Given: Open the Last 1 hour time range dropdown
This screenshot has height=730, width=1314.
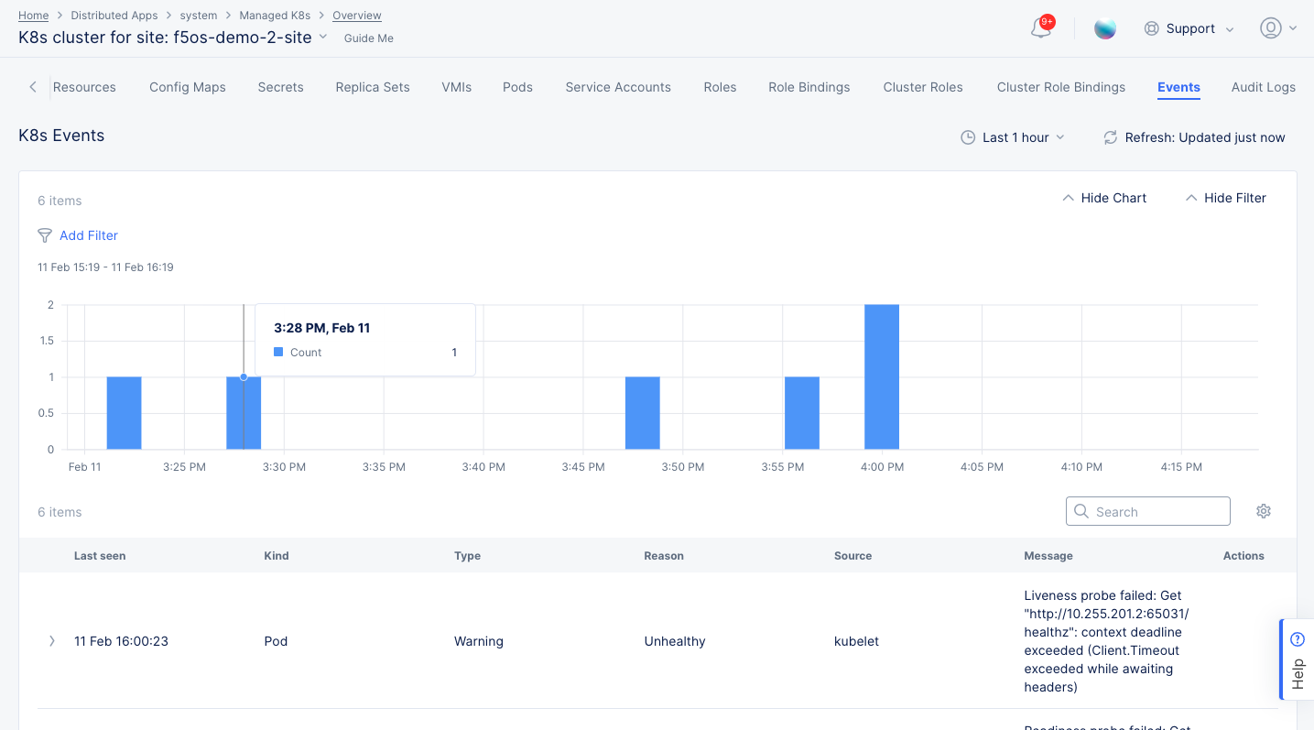Looking at the screenshot, I should pos(1015,136).
